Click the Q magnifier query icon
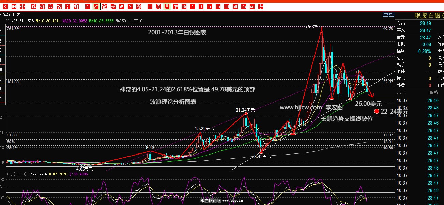 [x=76, y=6]
